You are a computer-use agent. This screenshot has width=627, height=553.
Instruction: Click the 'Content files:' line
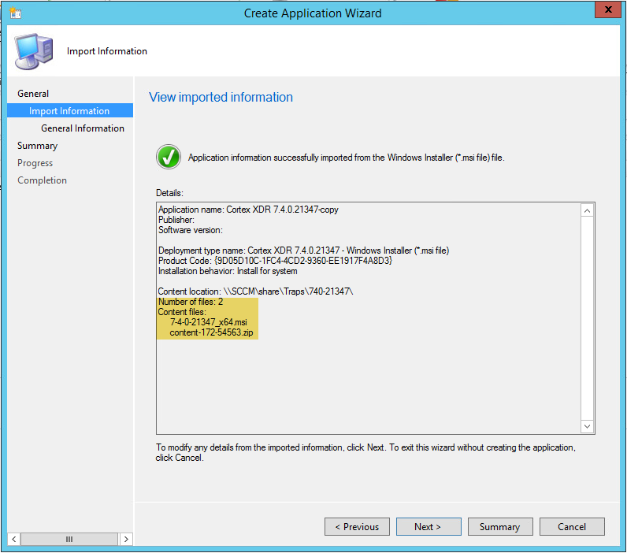[182, 312]
